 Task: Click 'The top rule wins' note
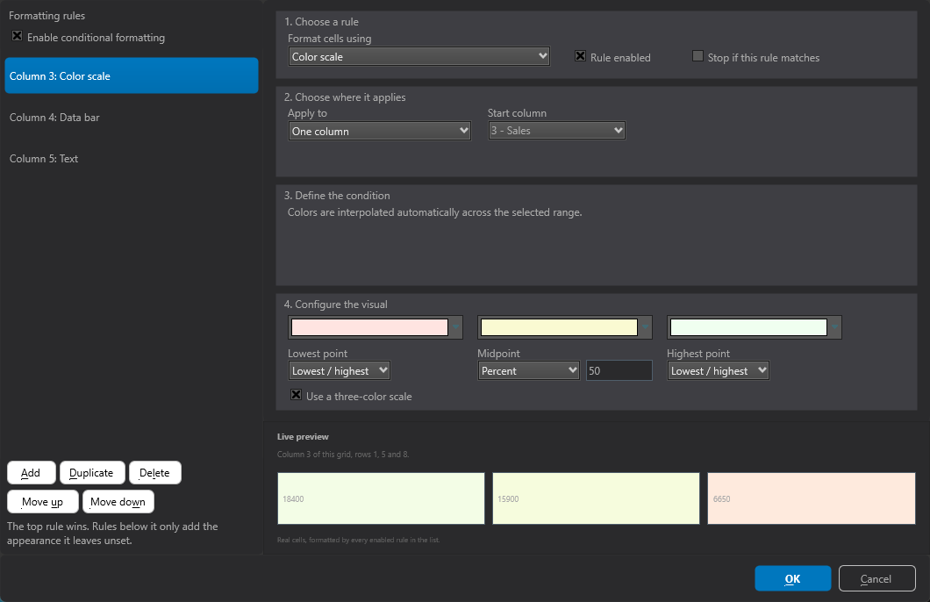[x=112, y=534]
